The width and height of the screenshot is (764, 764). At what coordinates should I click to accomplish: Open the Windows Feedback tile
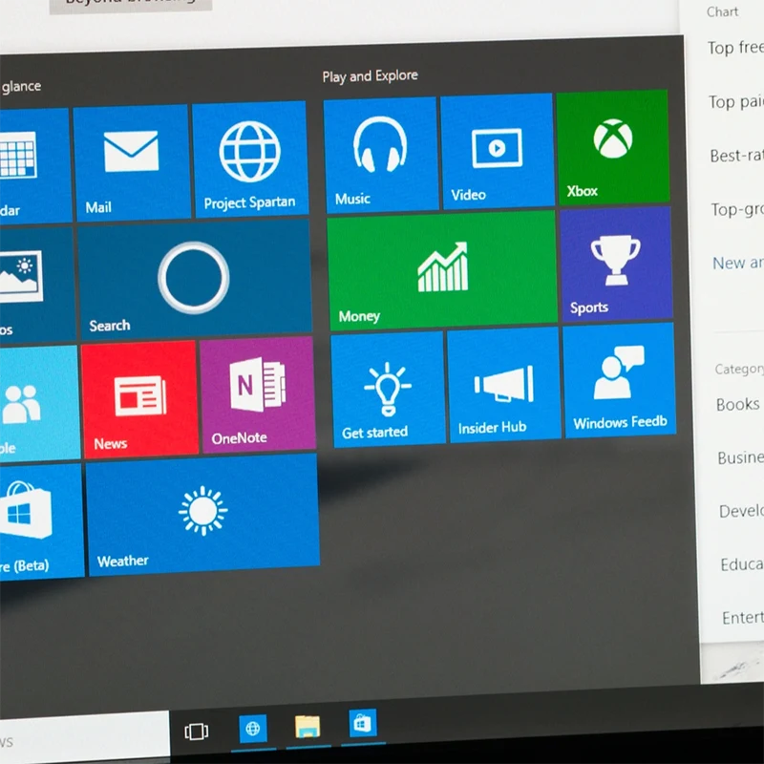click(619, 380)
